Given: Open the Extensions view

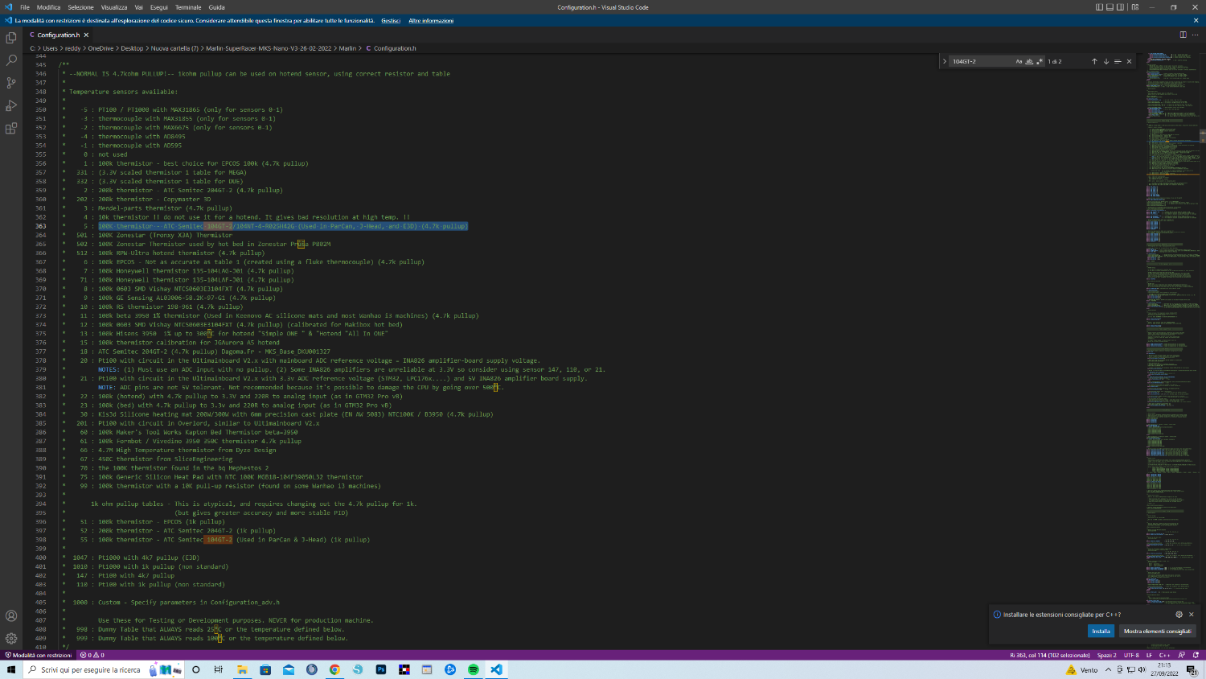Looking at the screenshot, I should coord(11,129).
